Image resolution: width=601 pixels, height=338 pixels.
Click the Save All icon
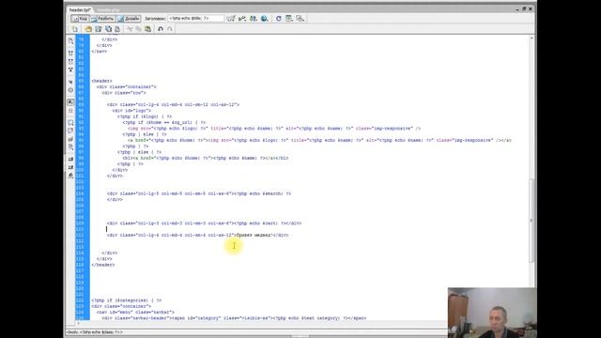point(109,29)
